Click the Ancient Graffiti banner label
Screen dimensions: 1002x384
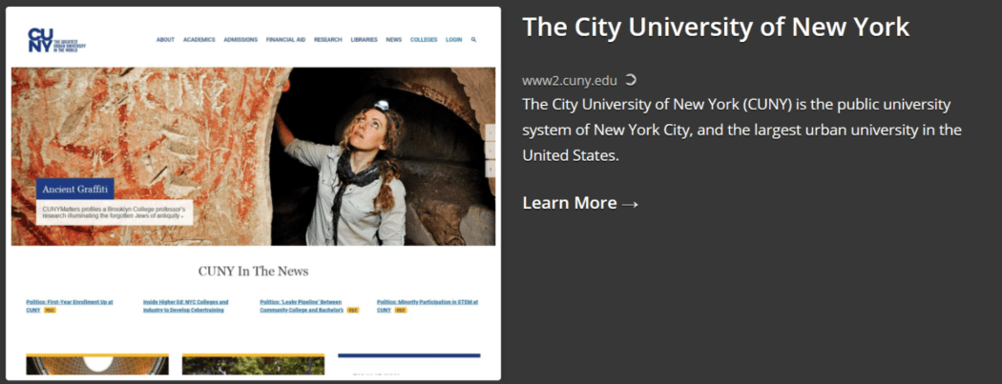[75, 189]
